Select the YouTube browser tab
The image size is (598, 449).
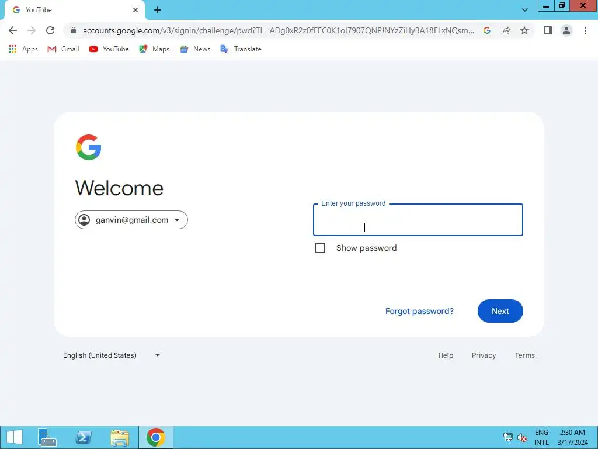[x=74, y=11]
